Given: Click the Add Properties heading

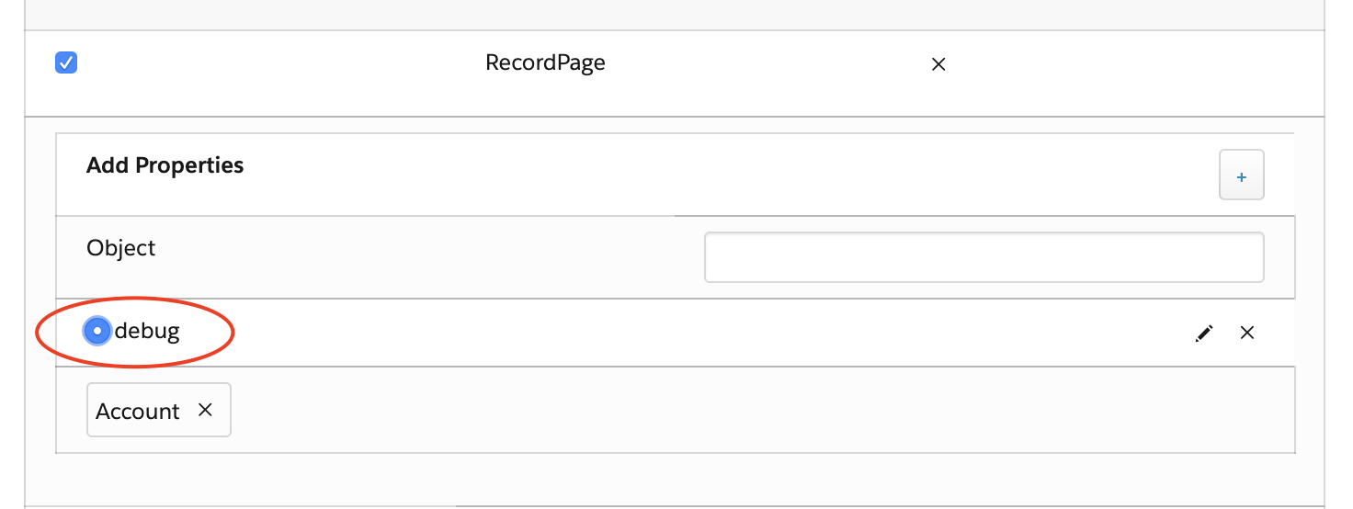Looking at the screenshot, I should point(165,165).
